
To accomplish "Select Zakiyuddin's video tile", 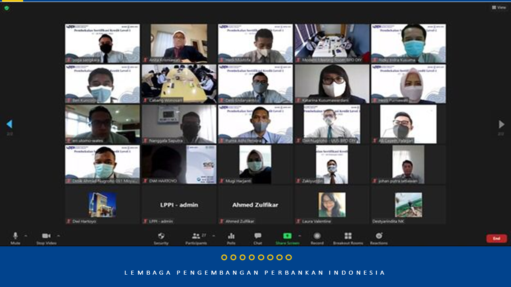I will tap(332, 164).
